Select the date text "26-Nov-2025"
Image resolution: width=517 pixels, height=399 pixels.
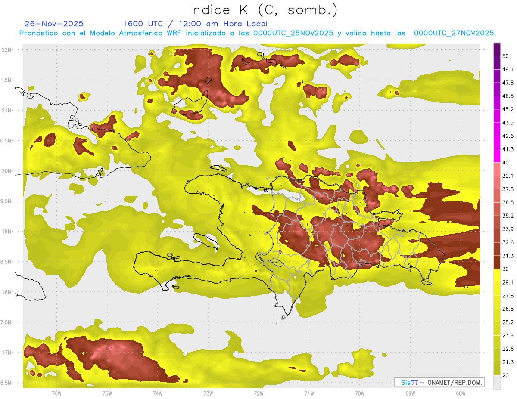click(x=54, y=24)
